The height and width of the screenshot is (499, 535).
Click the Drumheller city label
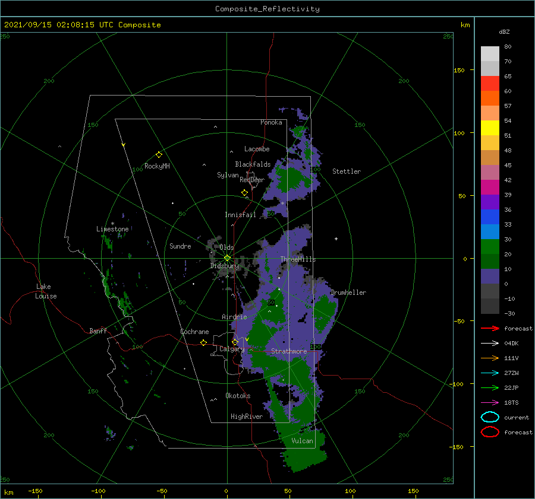[x=348, y=293]
